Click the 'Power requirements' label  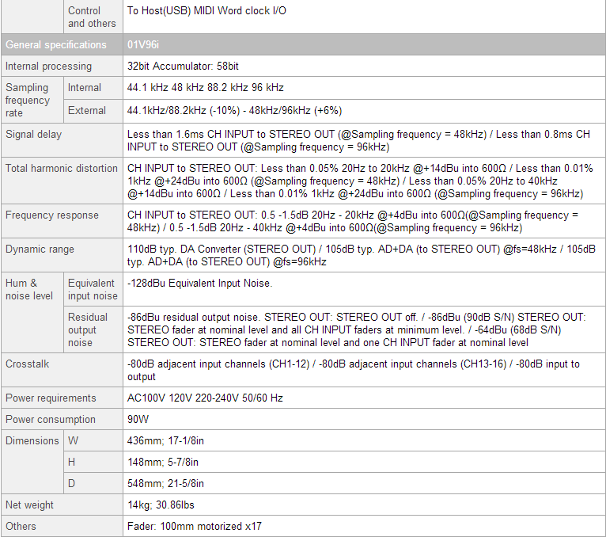coord(51,398)
